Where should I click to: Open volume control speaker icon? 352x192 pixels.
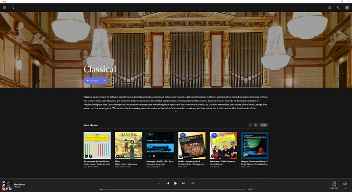tap(345, 184)
